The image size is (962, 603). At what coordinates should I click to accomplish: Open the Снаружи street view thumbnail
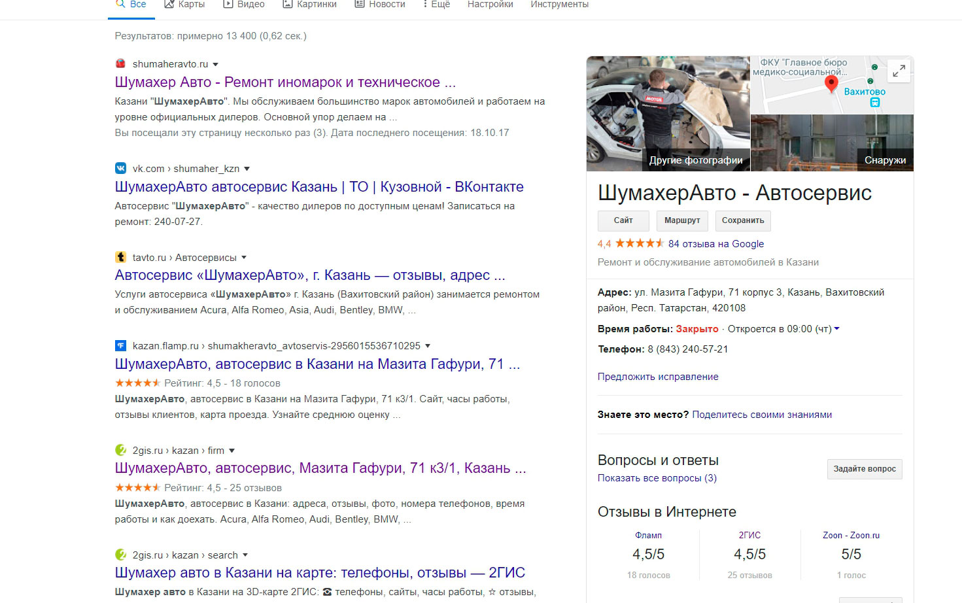click(x=832, y=143)
